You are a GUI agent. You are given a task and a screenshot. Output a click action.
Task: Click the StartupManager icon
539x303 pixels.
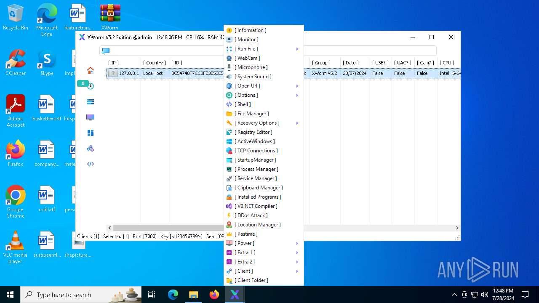229,160
